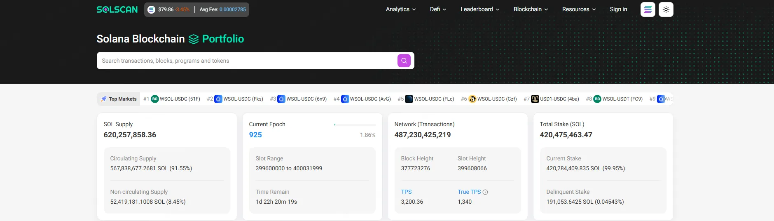Click the SOL price coin icon

(x=151, y=9)
